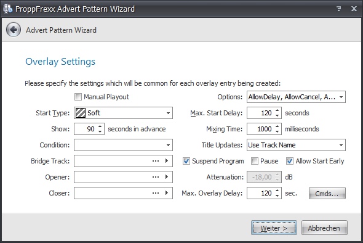Enable the Manual Playout checkbox
363x243 pixels.
pos(78,97)
